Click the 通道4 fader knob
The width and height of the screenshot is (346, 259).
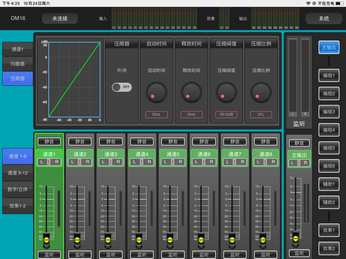click(x=139, y=240)
